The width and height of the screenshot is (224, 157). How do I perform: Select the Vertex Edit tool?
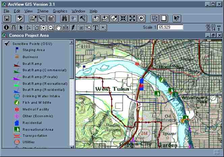29,28
